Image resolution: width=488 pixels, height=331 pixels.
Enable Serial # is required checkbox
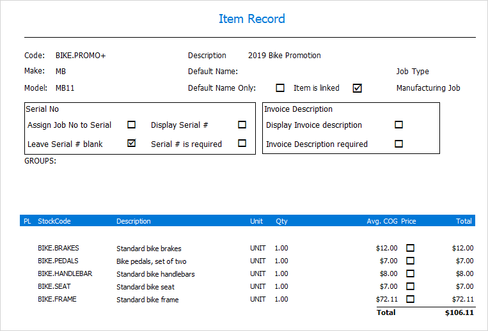(242, 143)
